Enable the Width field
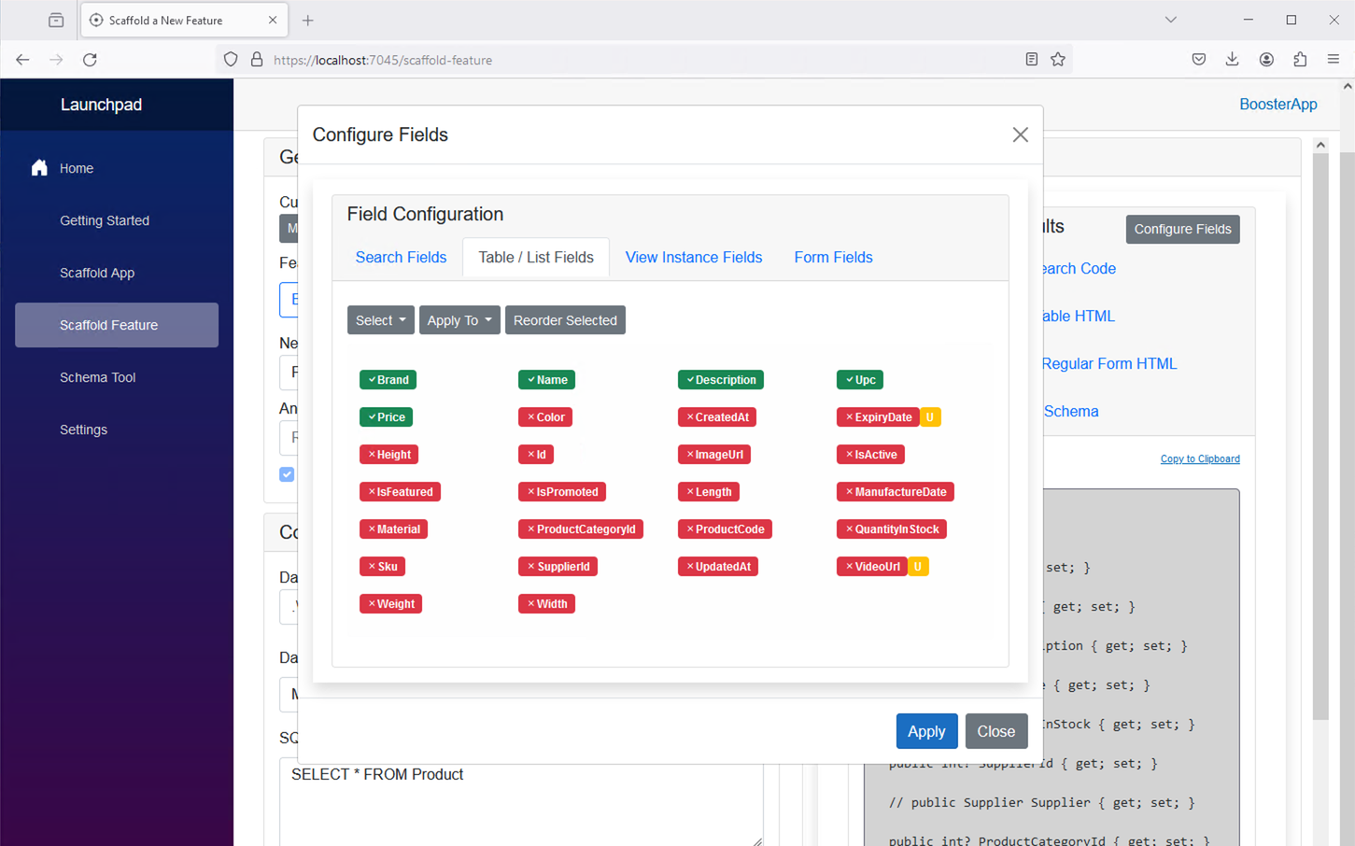The width and height of the screenshot is (1355, 846). (x=546, y=604)
